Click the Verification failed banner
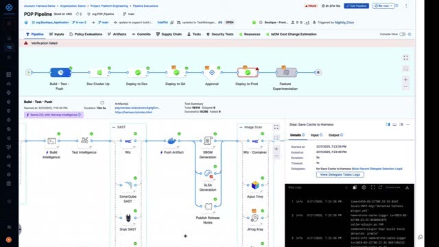 click(x=217, y=43)
